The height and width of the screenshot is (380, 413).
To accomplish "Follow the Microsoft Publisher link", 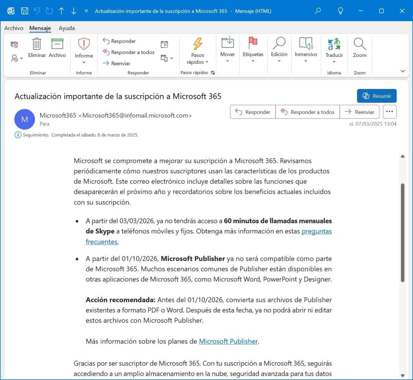I will (228, 341).
